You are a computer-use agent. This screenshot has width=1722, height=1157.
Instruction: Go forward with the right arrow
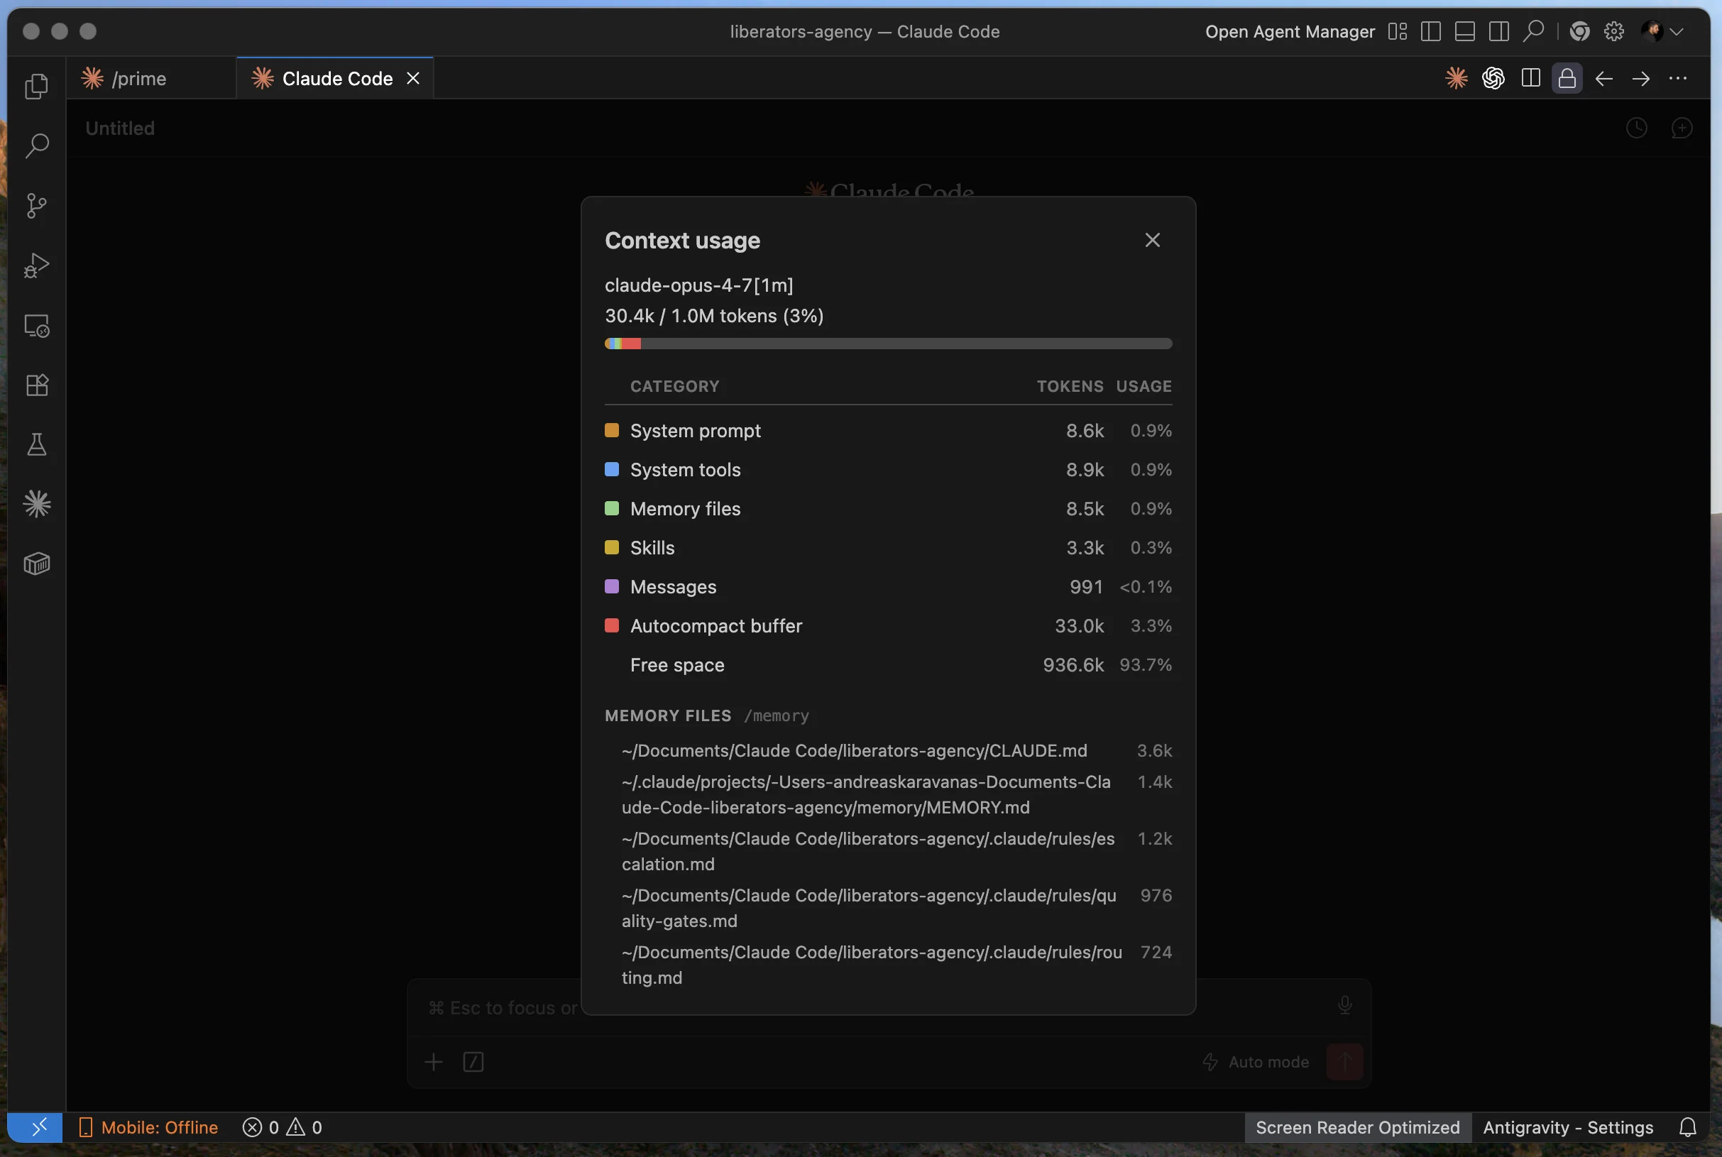1640,78
